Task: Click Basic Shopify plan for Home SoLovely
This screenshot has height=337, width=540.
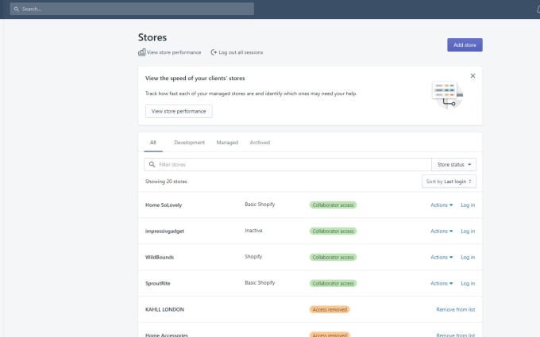Action: [x=260, y=205]
